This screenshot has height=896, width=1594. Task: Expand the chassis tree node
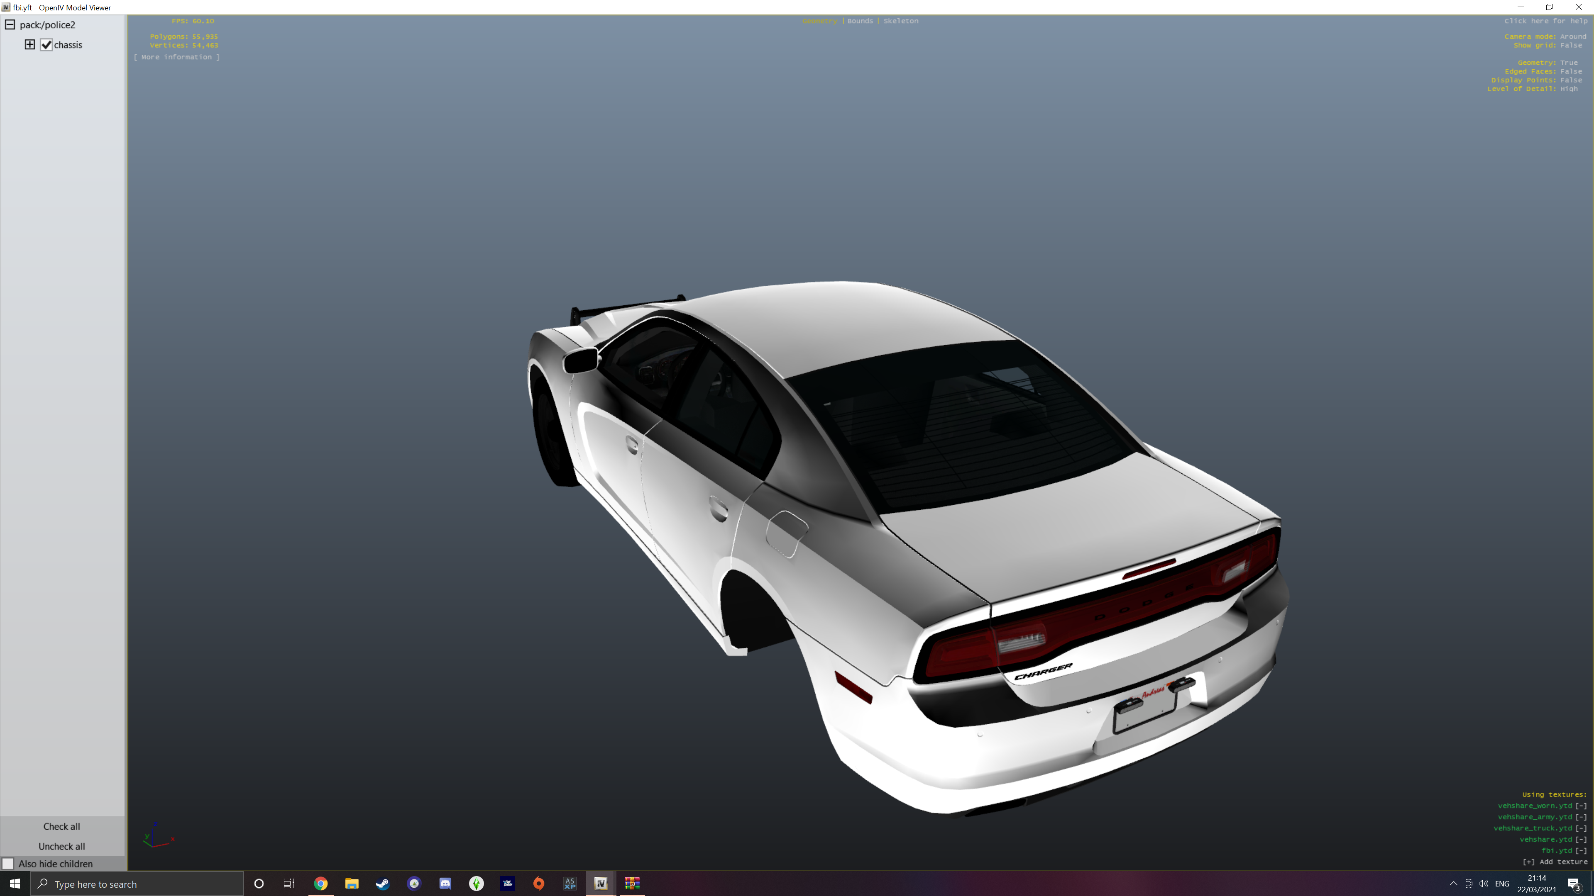[x=30, y=44]
